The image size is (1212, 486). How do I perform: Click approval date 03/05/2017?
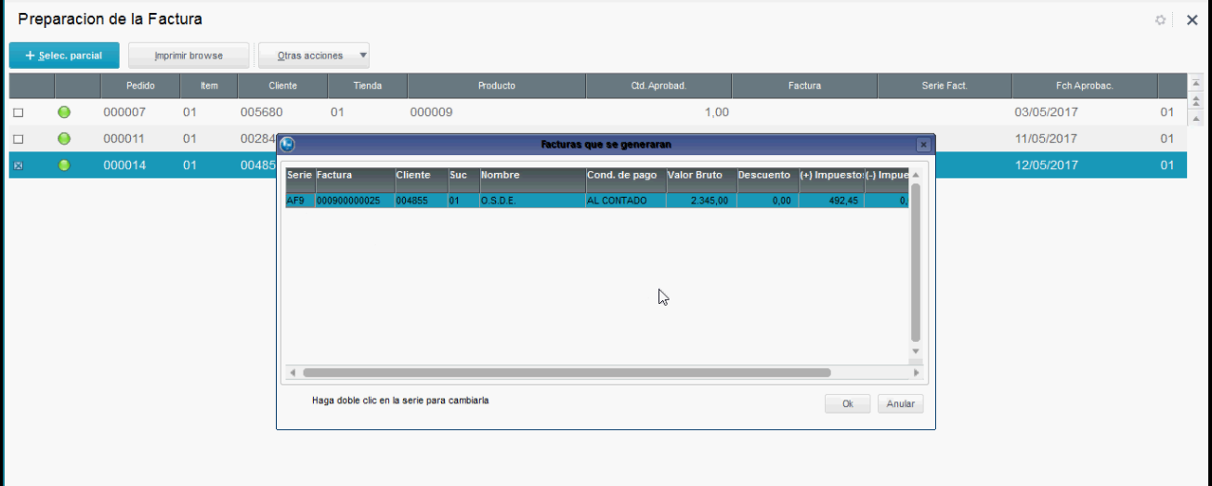[1046, 112]
